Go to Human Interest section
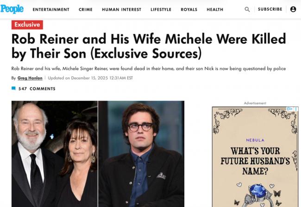The height and width of the screenshot is (207, 301). pos(121,9)
